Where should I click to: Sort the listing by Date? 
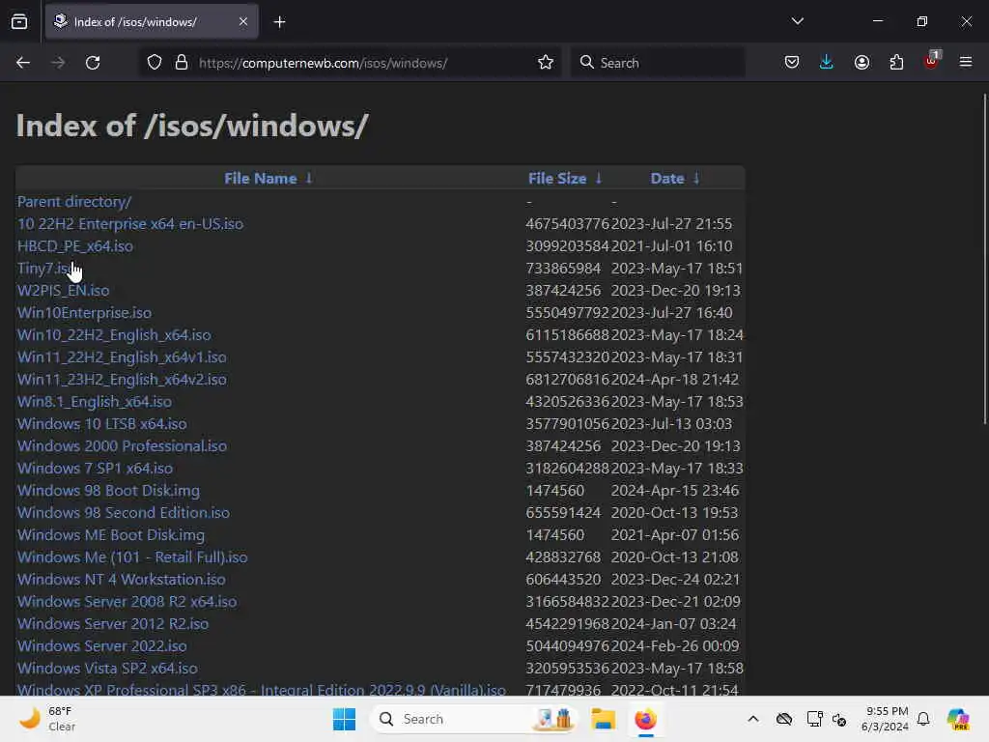(666, 179)
